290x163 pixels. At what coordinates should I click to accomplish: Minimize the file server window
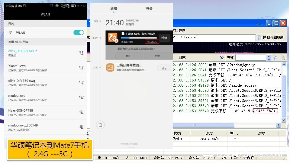click(x=269, y=23)
